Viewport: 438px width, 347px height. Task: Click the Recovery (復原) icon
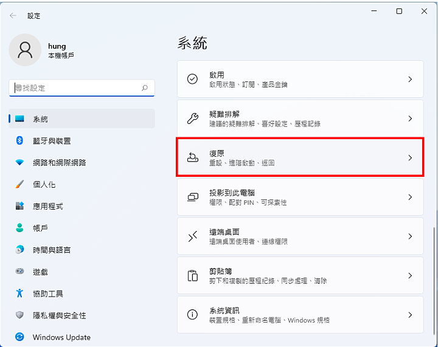pos(192,157)
